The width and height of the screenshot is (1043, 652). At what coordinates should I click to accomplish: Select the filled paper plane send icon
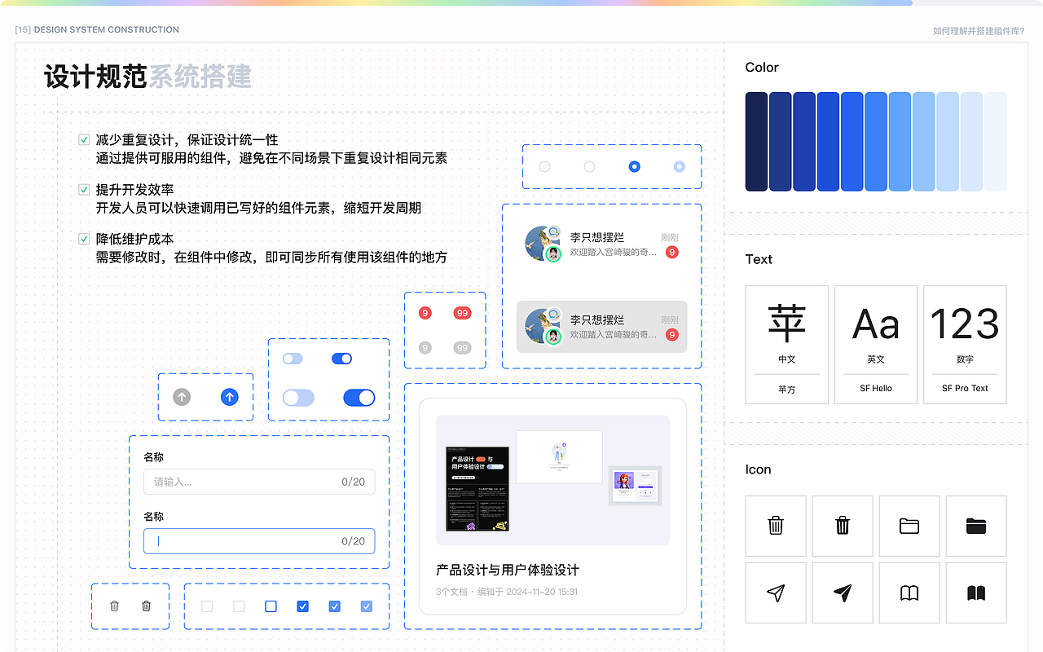click(x=842, y=593)
